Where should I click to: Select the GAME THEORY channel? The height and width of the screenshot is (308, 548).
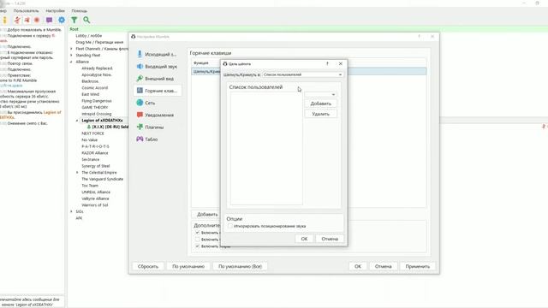tap(95, 108)
